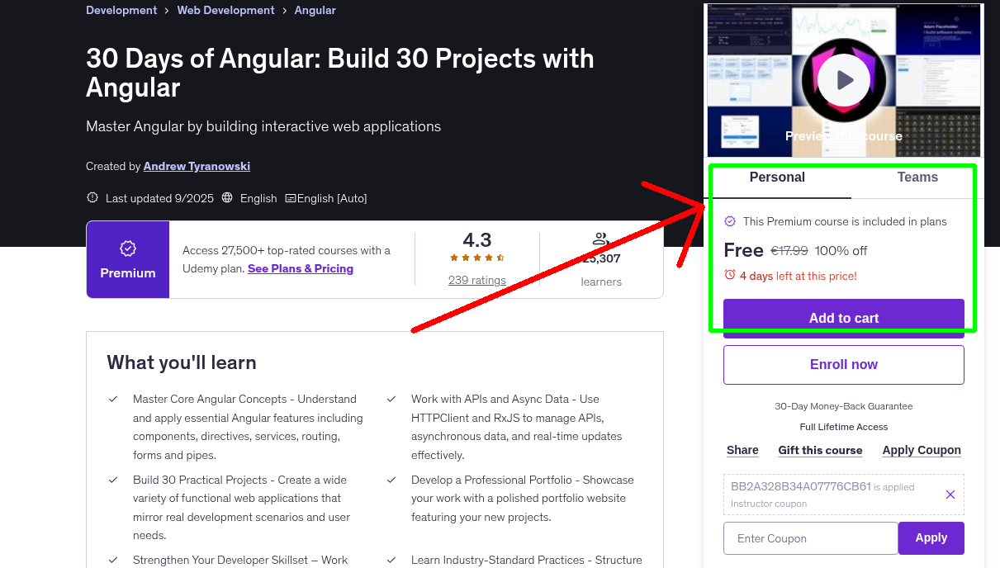Image resolution: width=1000 pixels, height=568 pixels.
Task: Click the clock icon near Last updated
Action: [91, 198]
